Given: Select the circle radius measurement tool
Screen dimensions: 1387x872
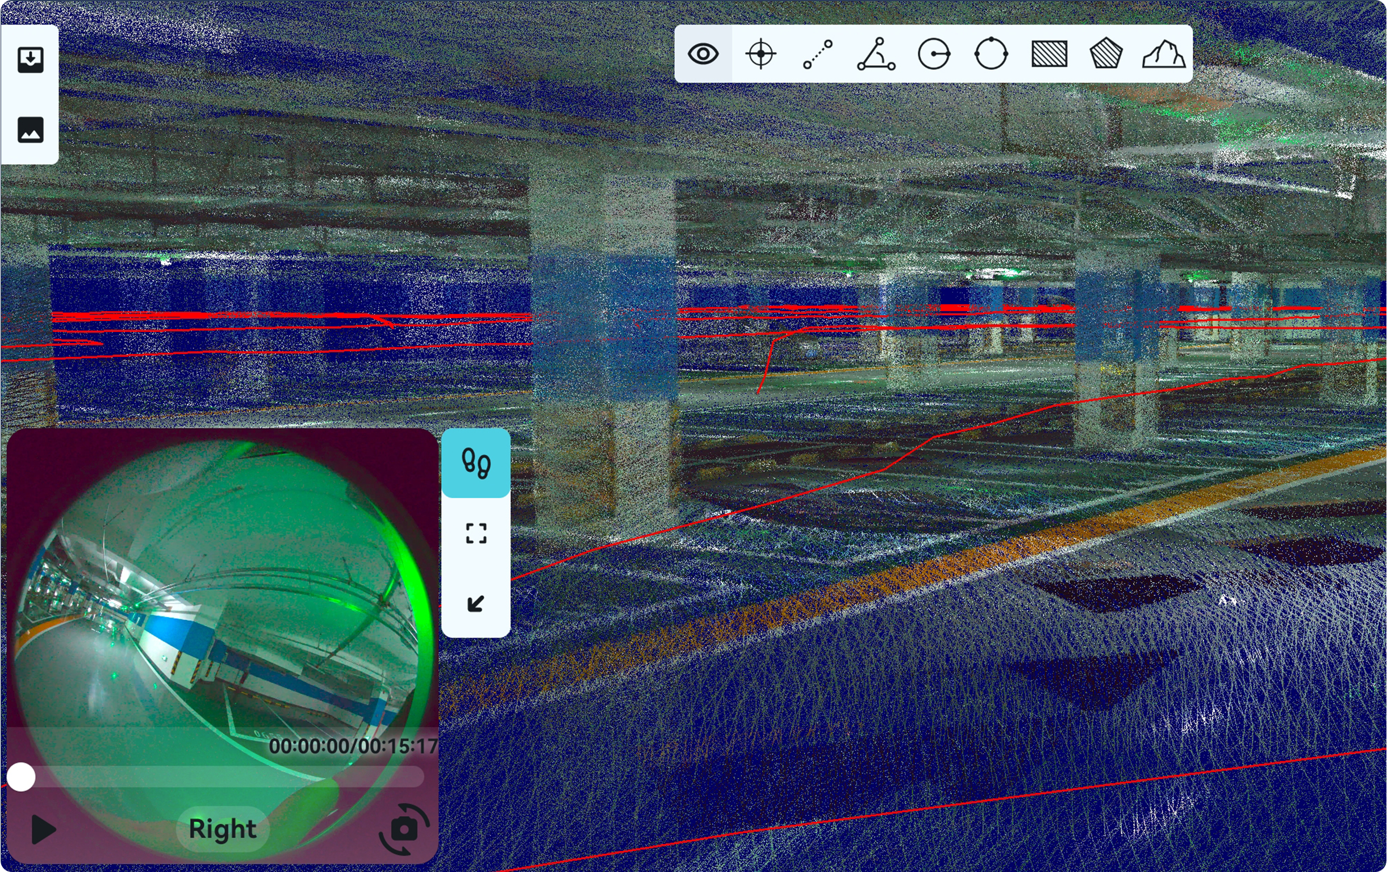Looking at the screenshot, I should (x=933, y=54).
